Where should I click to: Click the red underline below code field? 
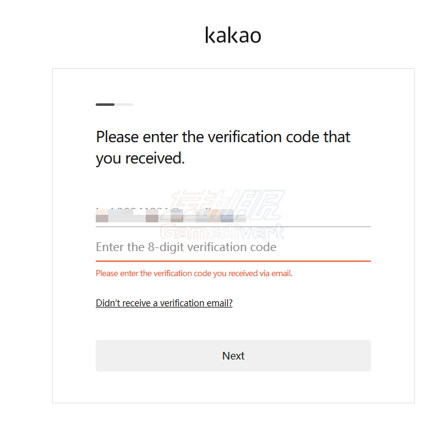point(233,261)
